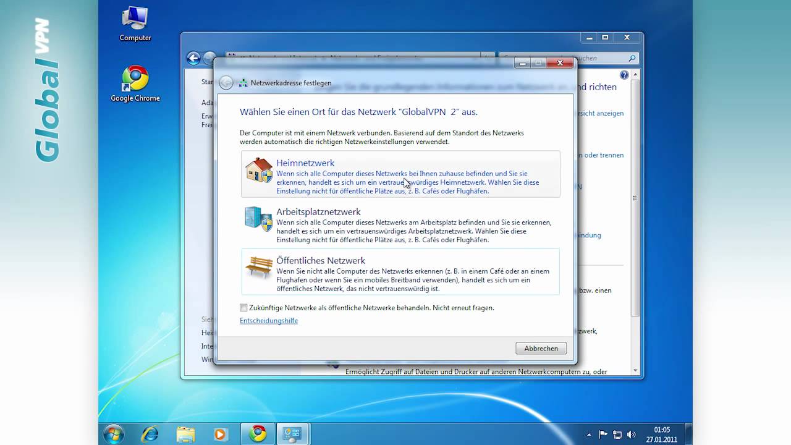Close the Netzwerkadresse festlegen dialog
This screenshot has width=791, height=445.
(560, 63)
